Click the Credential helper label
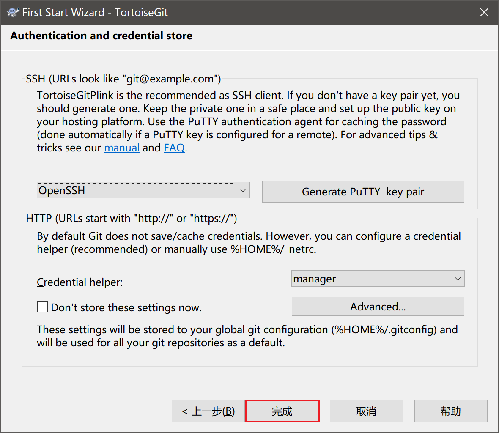This screenshot has width=499, height=433. pyautogui.click(x=80, y=282)
